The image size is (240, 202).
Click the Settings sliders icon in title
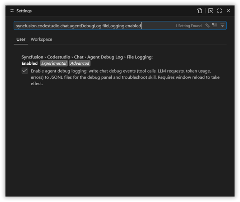click(12, 11)
